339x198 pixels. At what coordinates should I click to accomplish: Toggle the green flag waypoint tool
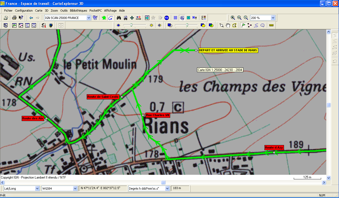[243, 25]
